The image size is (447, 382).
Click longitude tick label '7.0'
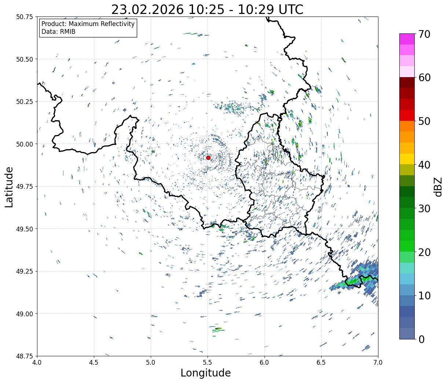pos(378,363)
